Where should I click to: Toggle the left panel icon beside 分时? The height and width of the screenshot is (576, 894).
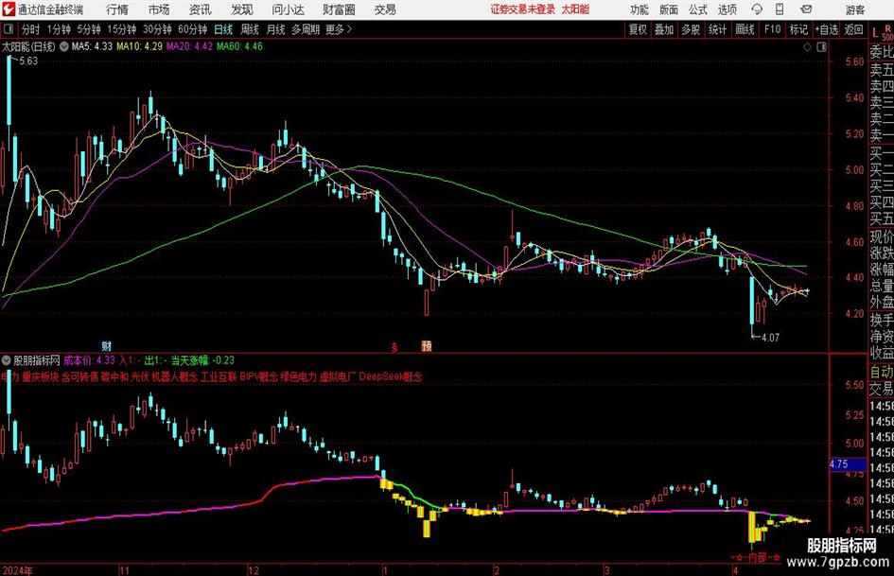coord(8,29)
